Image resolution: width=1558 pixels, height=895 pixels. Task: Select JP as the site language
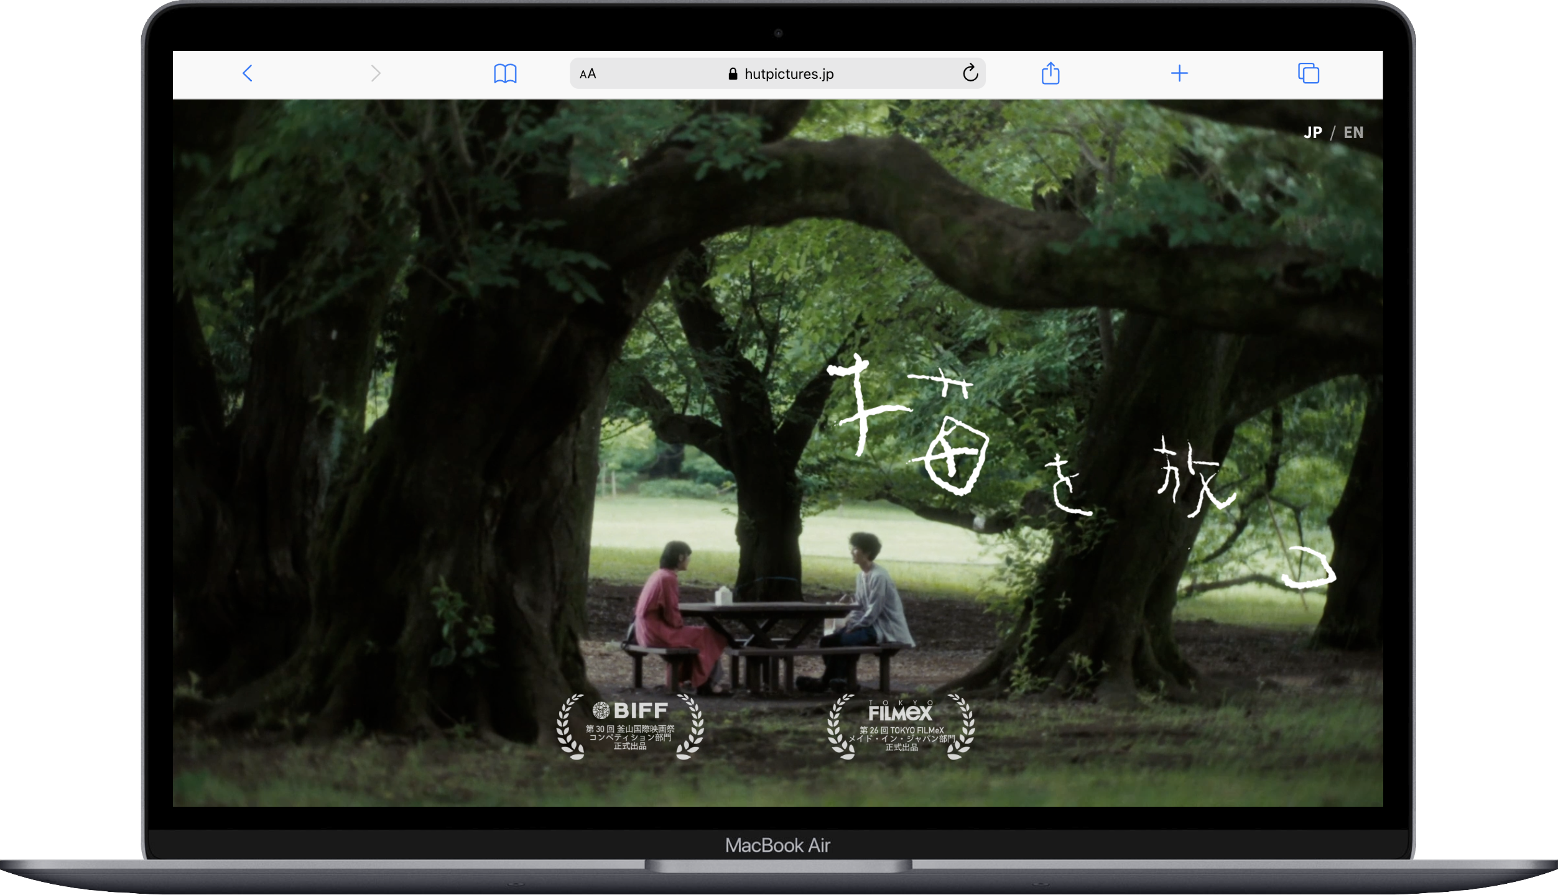(x=1314, y=132)
